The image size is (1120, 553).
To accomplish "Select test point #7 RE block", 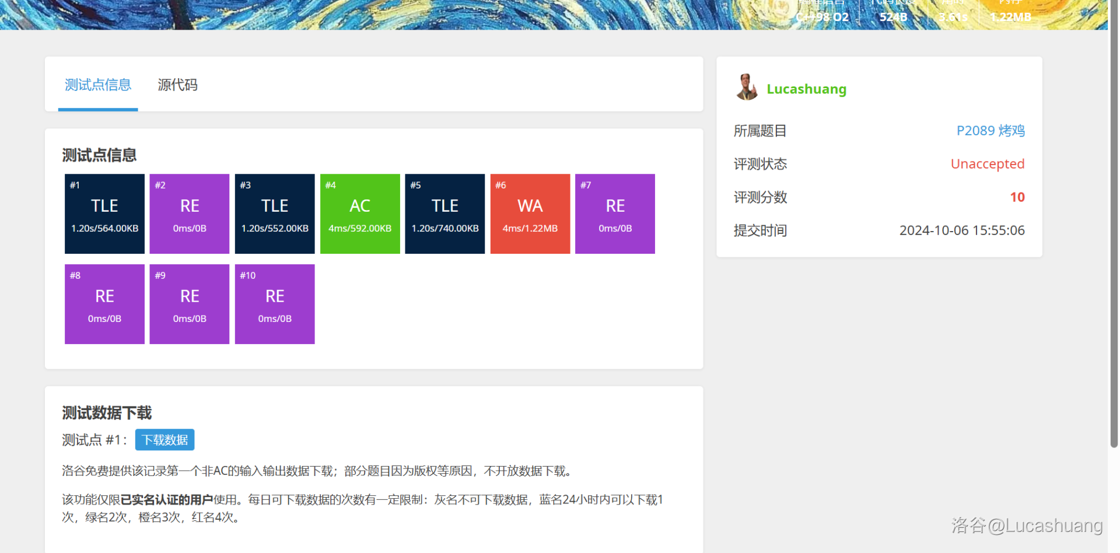I will pyautogui.click(x=615, y=213).
